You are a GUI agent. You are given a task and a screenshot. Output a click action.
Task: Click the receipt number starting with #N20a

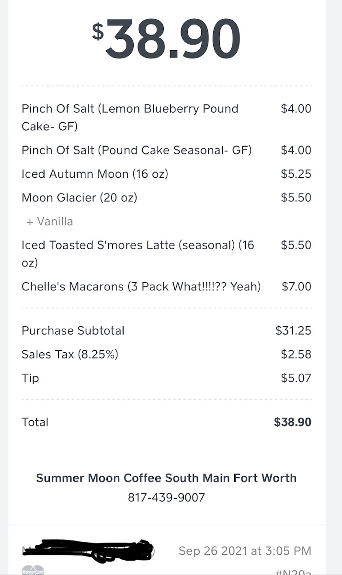click(x=293, y=571)
